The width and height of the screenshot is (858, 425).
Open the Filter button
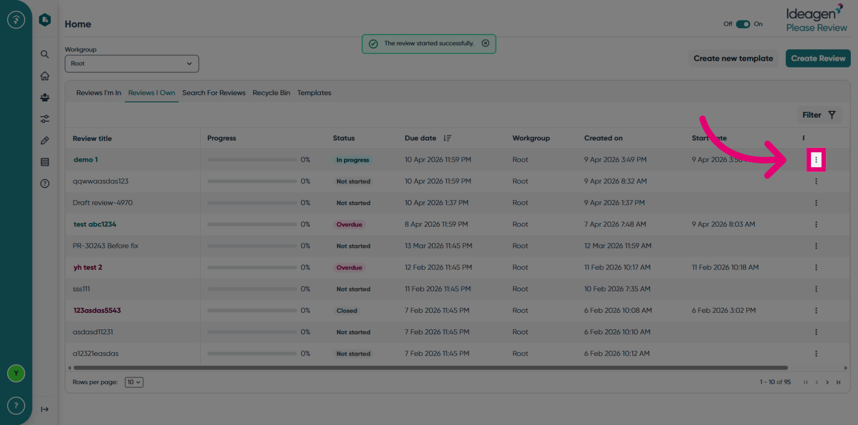(819, 115)
